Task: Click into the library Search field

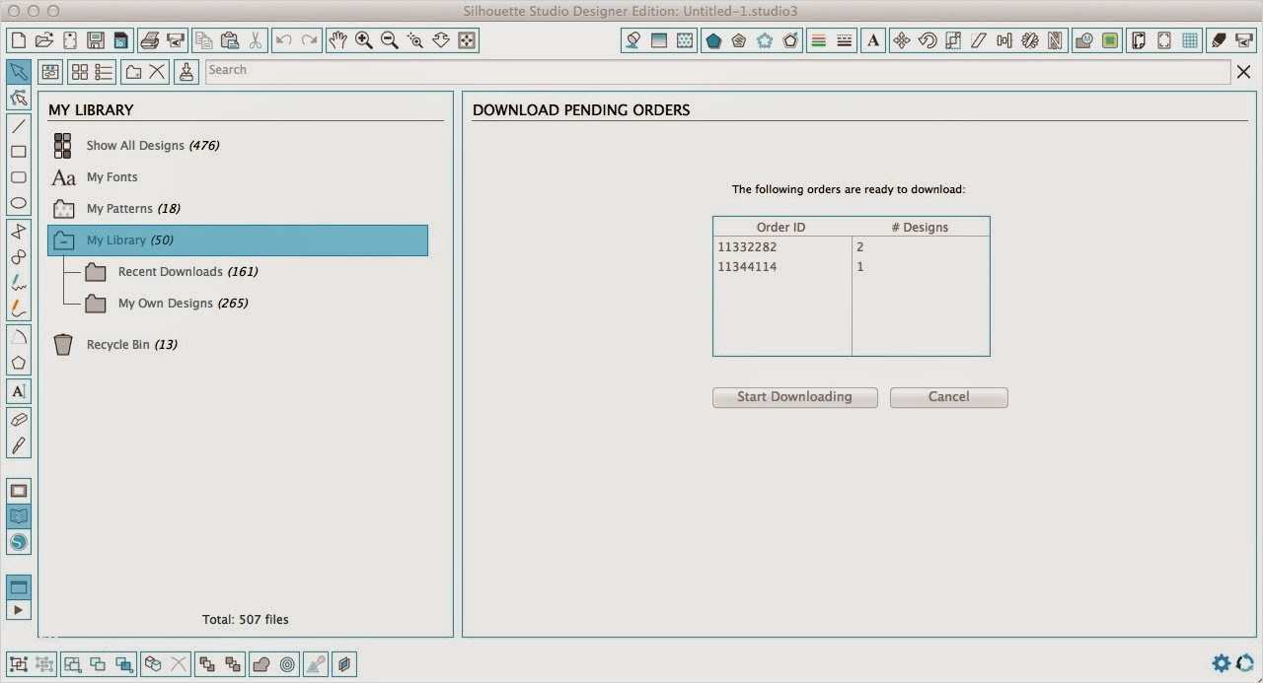Action: click(717, 71)
